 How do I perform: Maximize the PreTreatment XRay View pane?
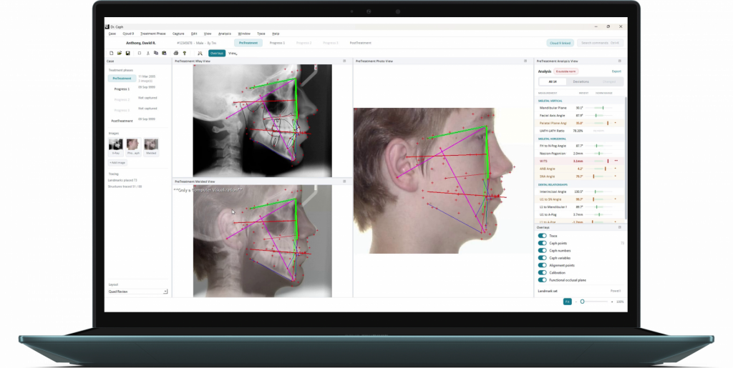[344, 61]
